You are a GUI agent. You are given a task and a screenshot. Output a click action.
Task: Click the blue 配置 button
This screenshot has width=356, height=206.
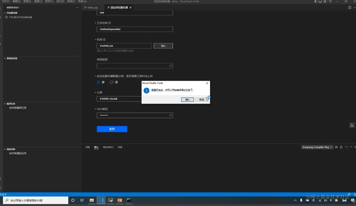[112, 129]
